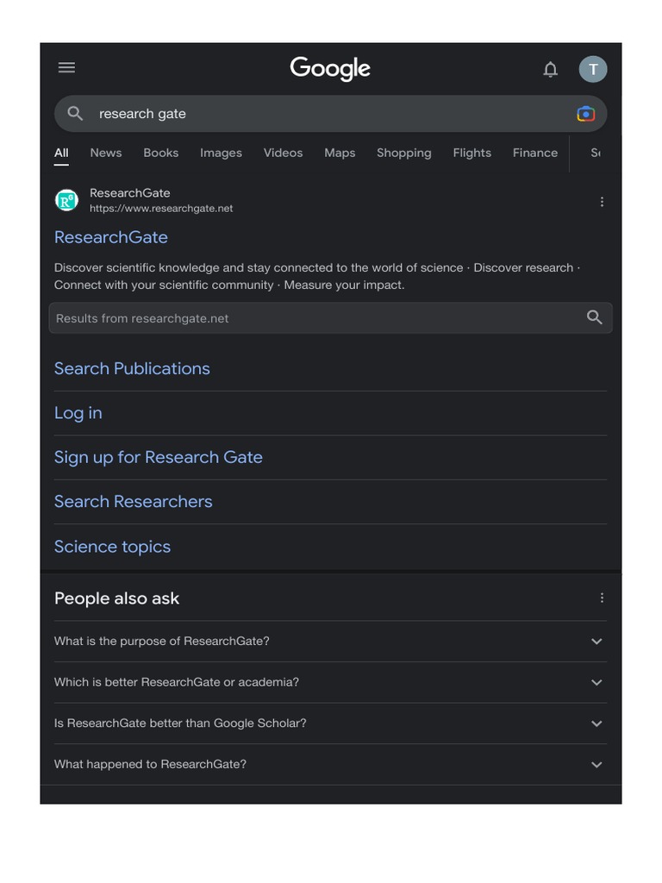662x883 pixels.
Task: Click the magnifier in researchgate.net results box
Action: coord(595,317)
